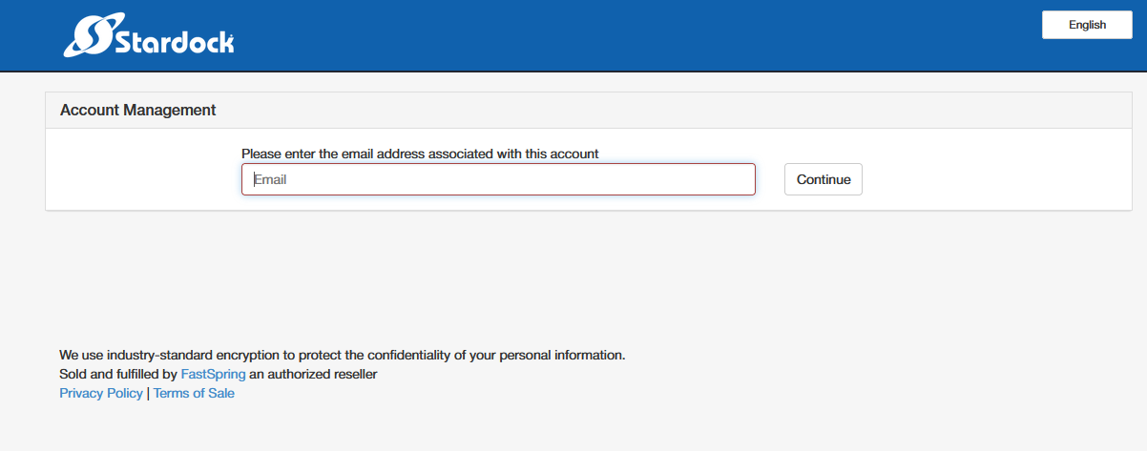Open the Privacy Policy link
1147x451 pixels.
101,393
